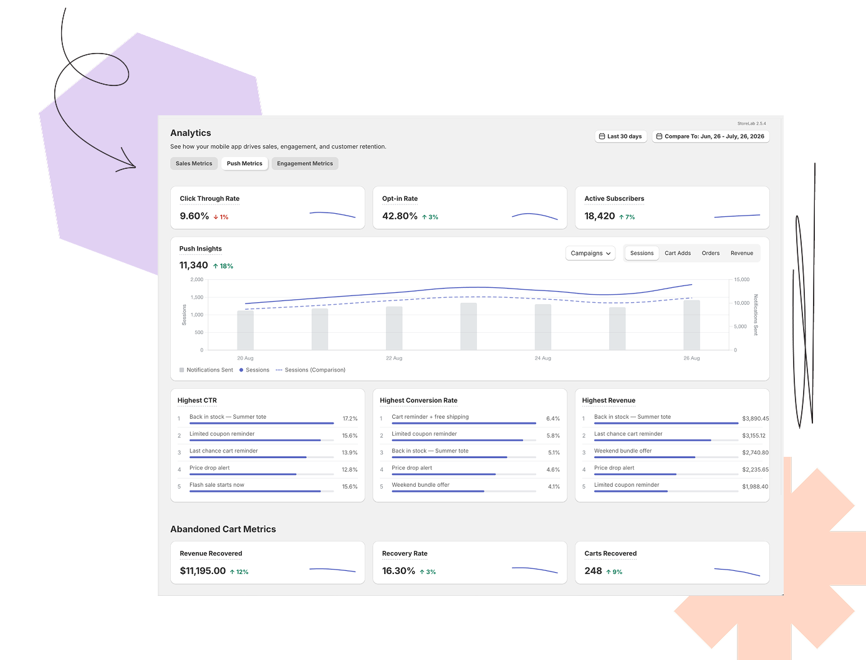This screenshot has width=866, height=660.
Task: Click the gray Notifications Sent legend swatch
Action: pos(181,370)
